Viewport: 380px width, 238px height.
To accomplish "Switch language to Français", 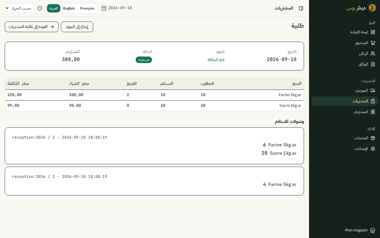I will 87,8.
